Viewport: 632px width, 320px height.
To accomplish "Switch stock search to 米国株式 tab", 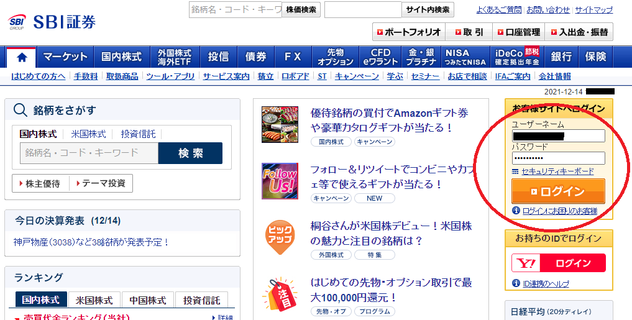I will coord(88,134).
